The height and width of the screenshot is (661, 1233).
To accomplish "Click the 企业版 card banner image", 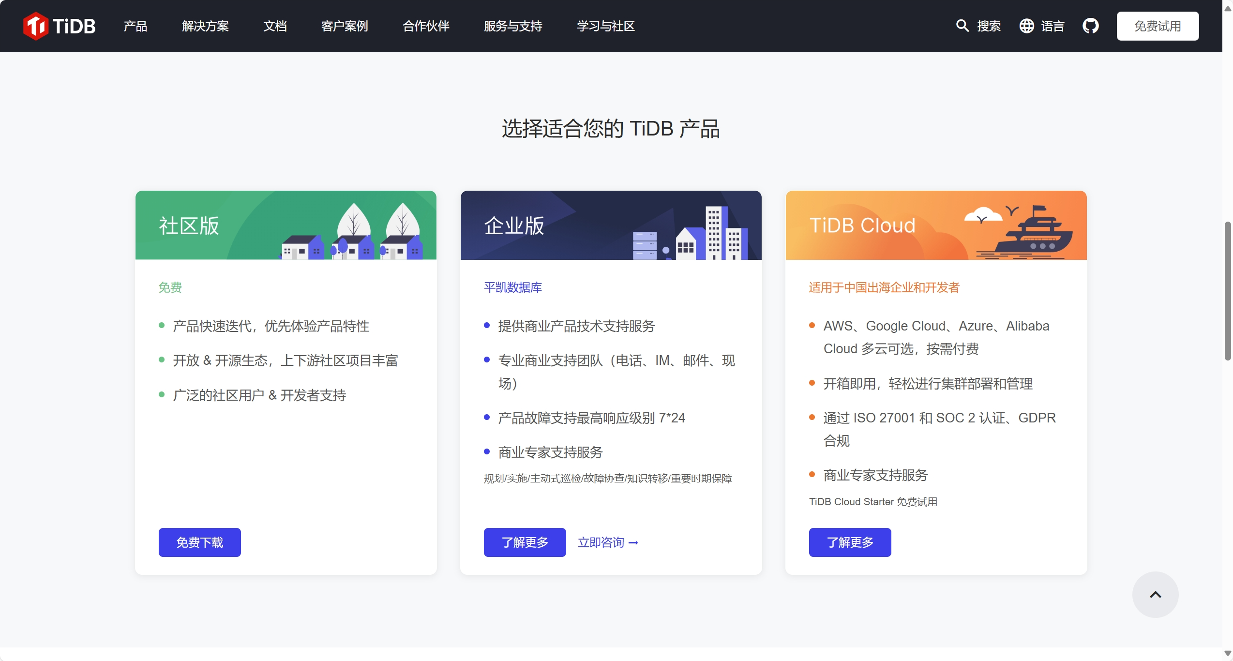I will (611, 225).
